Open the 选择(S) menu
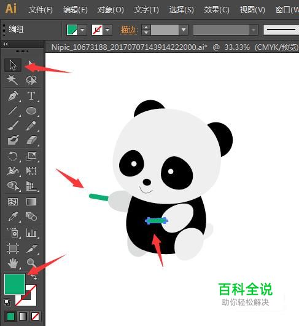The image size is (299, 326). (181, 10)
